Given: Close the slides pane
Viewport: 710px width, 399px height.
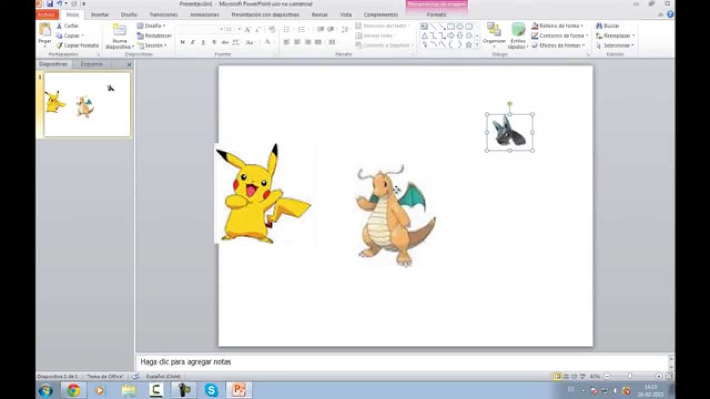Looking at the screenshot, I should point(129,64).
